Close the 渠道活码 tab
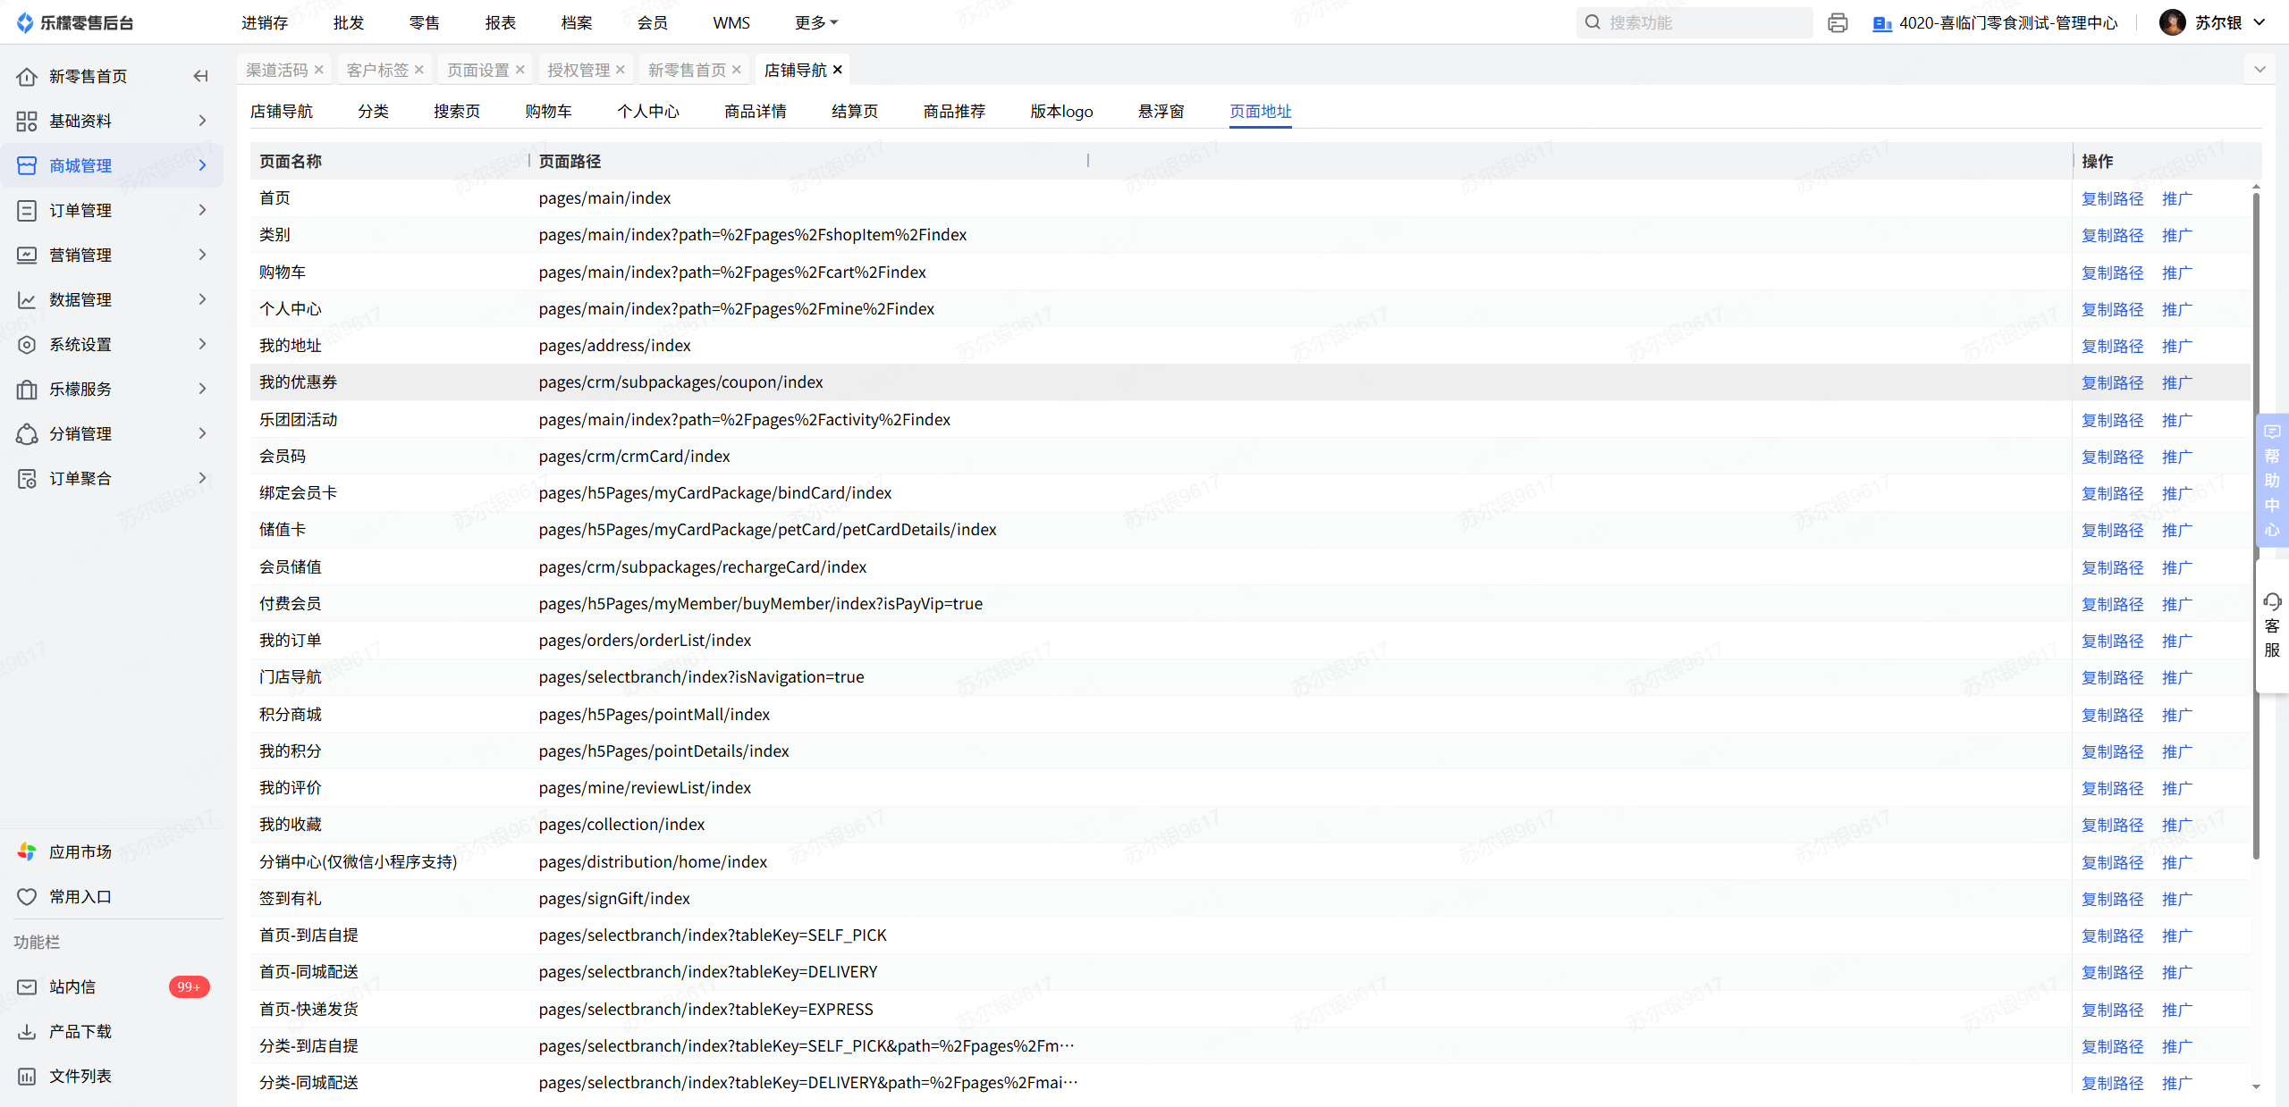The image size is (2289, 1107). [x=318, y=70]
